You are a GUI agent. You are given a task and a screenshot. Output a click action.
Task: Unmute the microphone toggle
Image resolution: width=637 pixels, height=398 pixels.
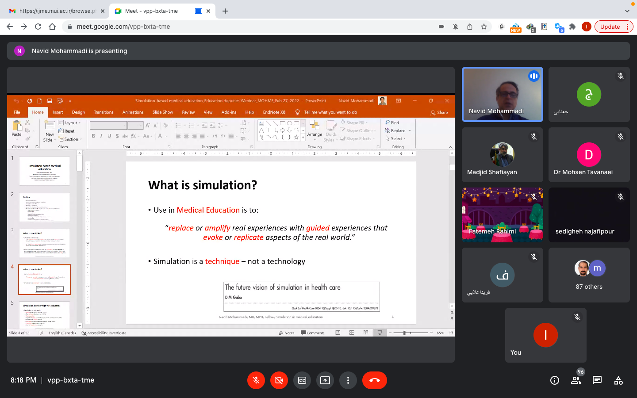click(x=256, y=380)
